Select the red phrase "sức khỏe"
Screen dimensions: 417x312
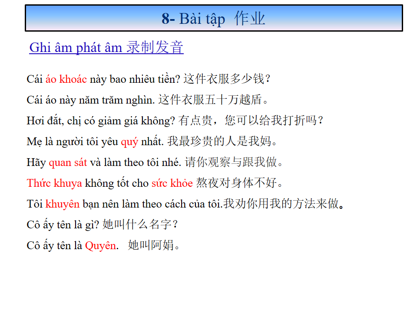click(172, 183)
